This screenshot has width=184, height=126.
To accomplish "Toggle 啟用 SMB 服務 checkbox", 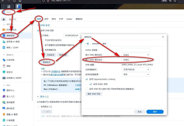I will (38, 30).
